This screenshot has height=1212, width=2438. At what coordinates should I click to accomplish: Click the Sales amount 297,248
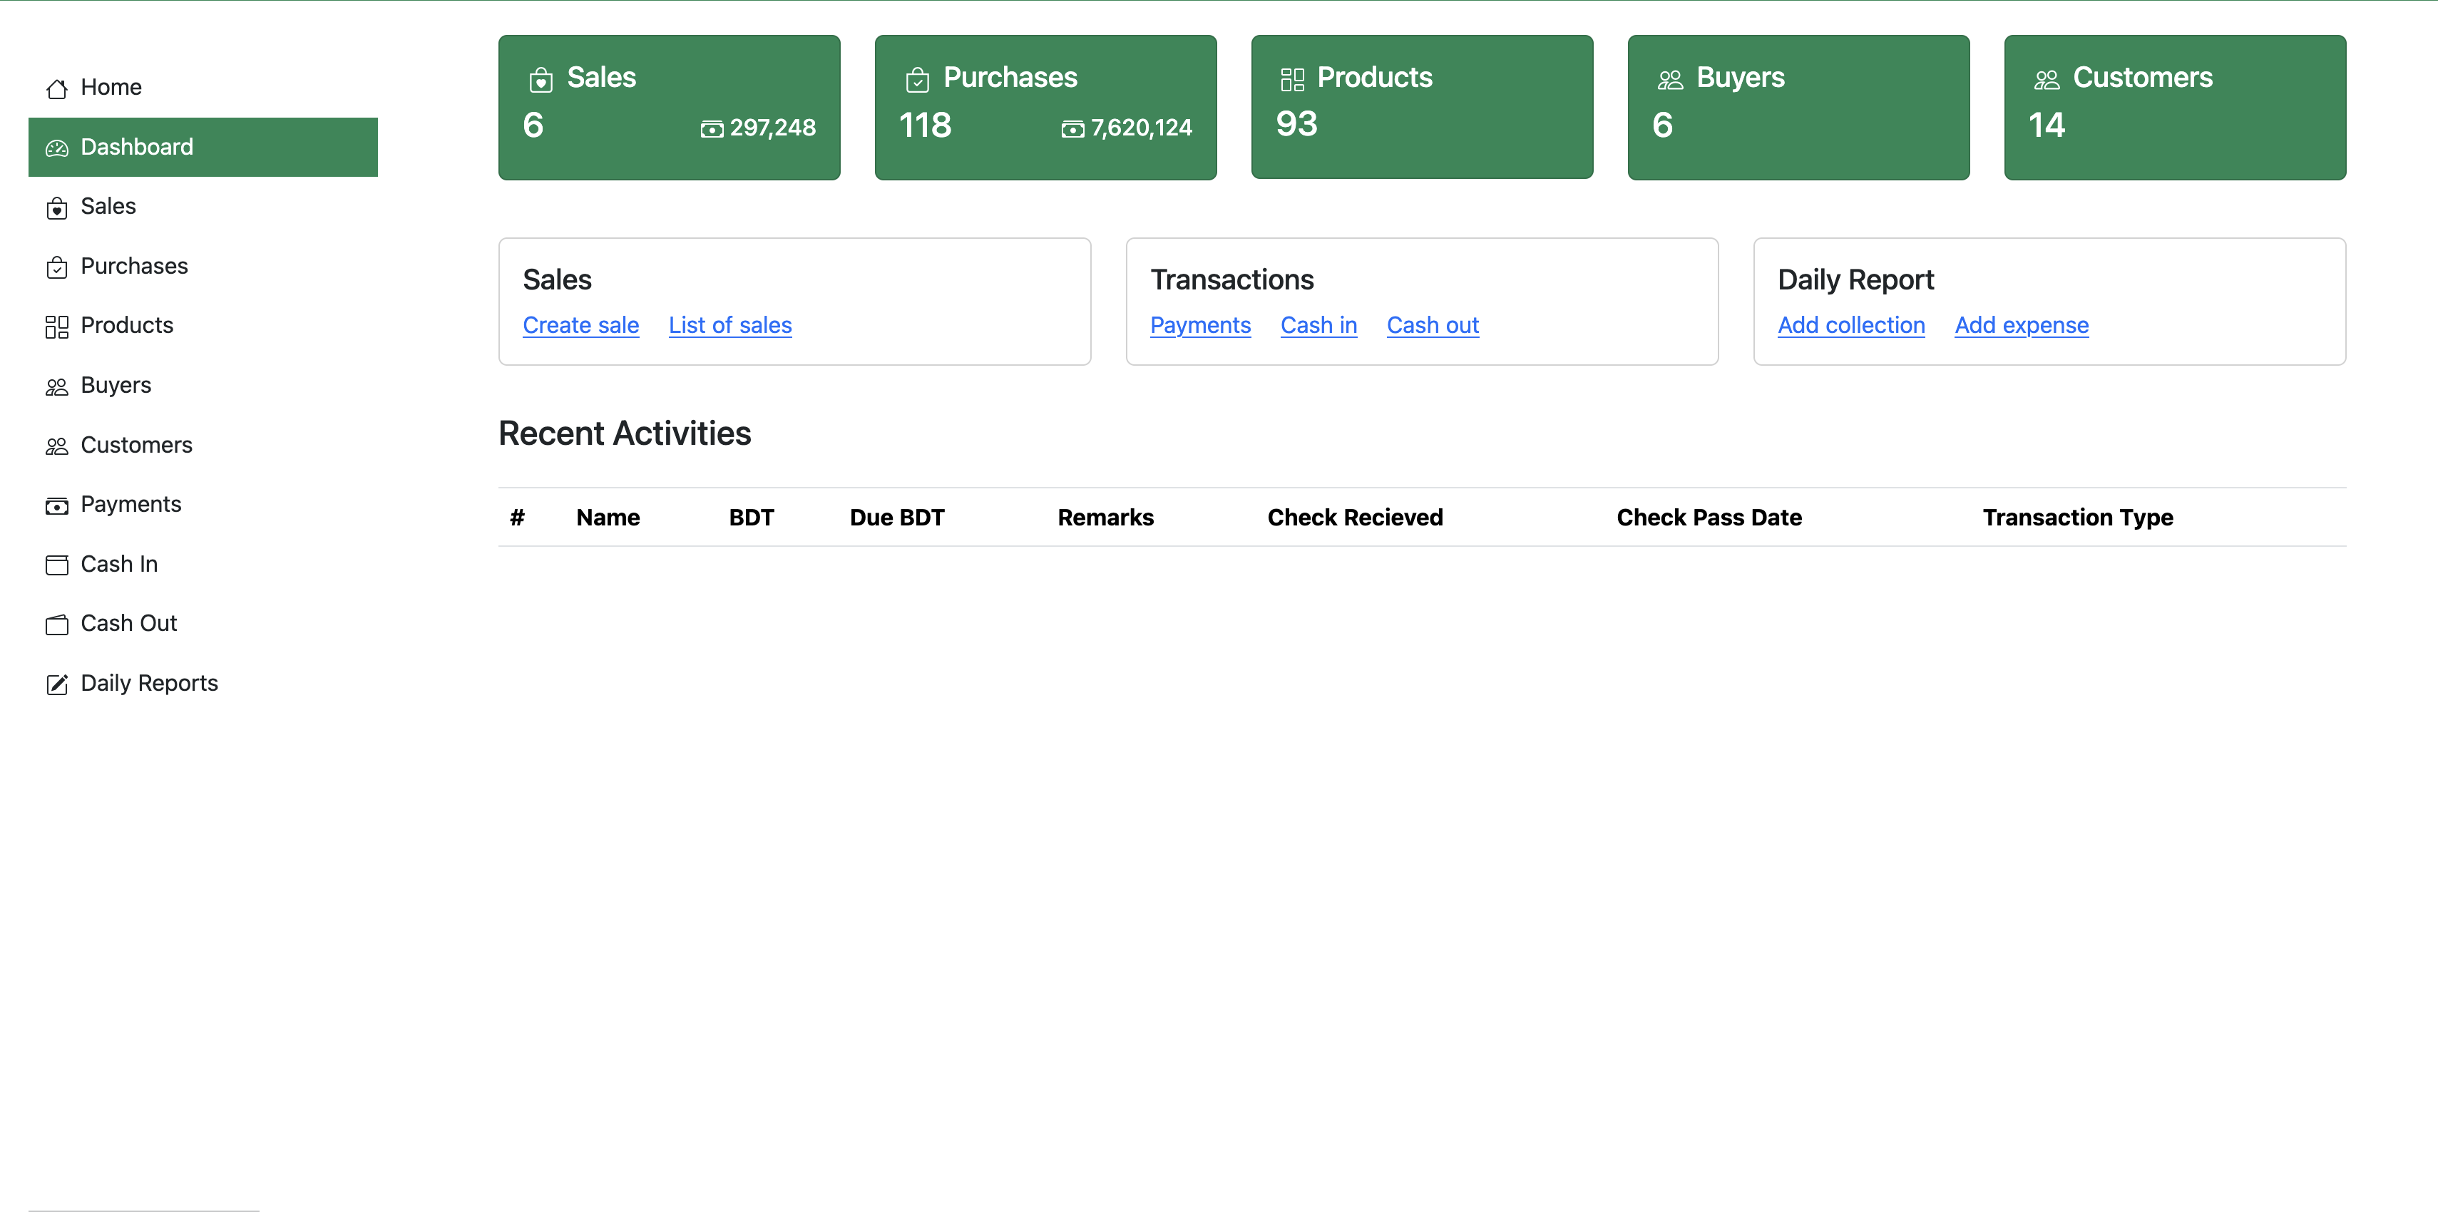click(772, 128)
